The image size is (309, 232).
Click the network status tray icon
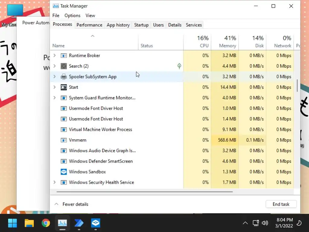pyautogui.click(x=256, y=223)
